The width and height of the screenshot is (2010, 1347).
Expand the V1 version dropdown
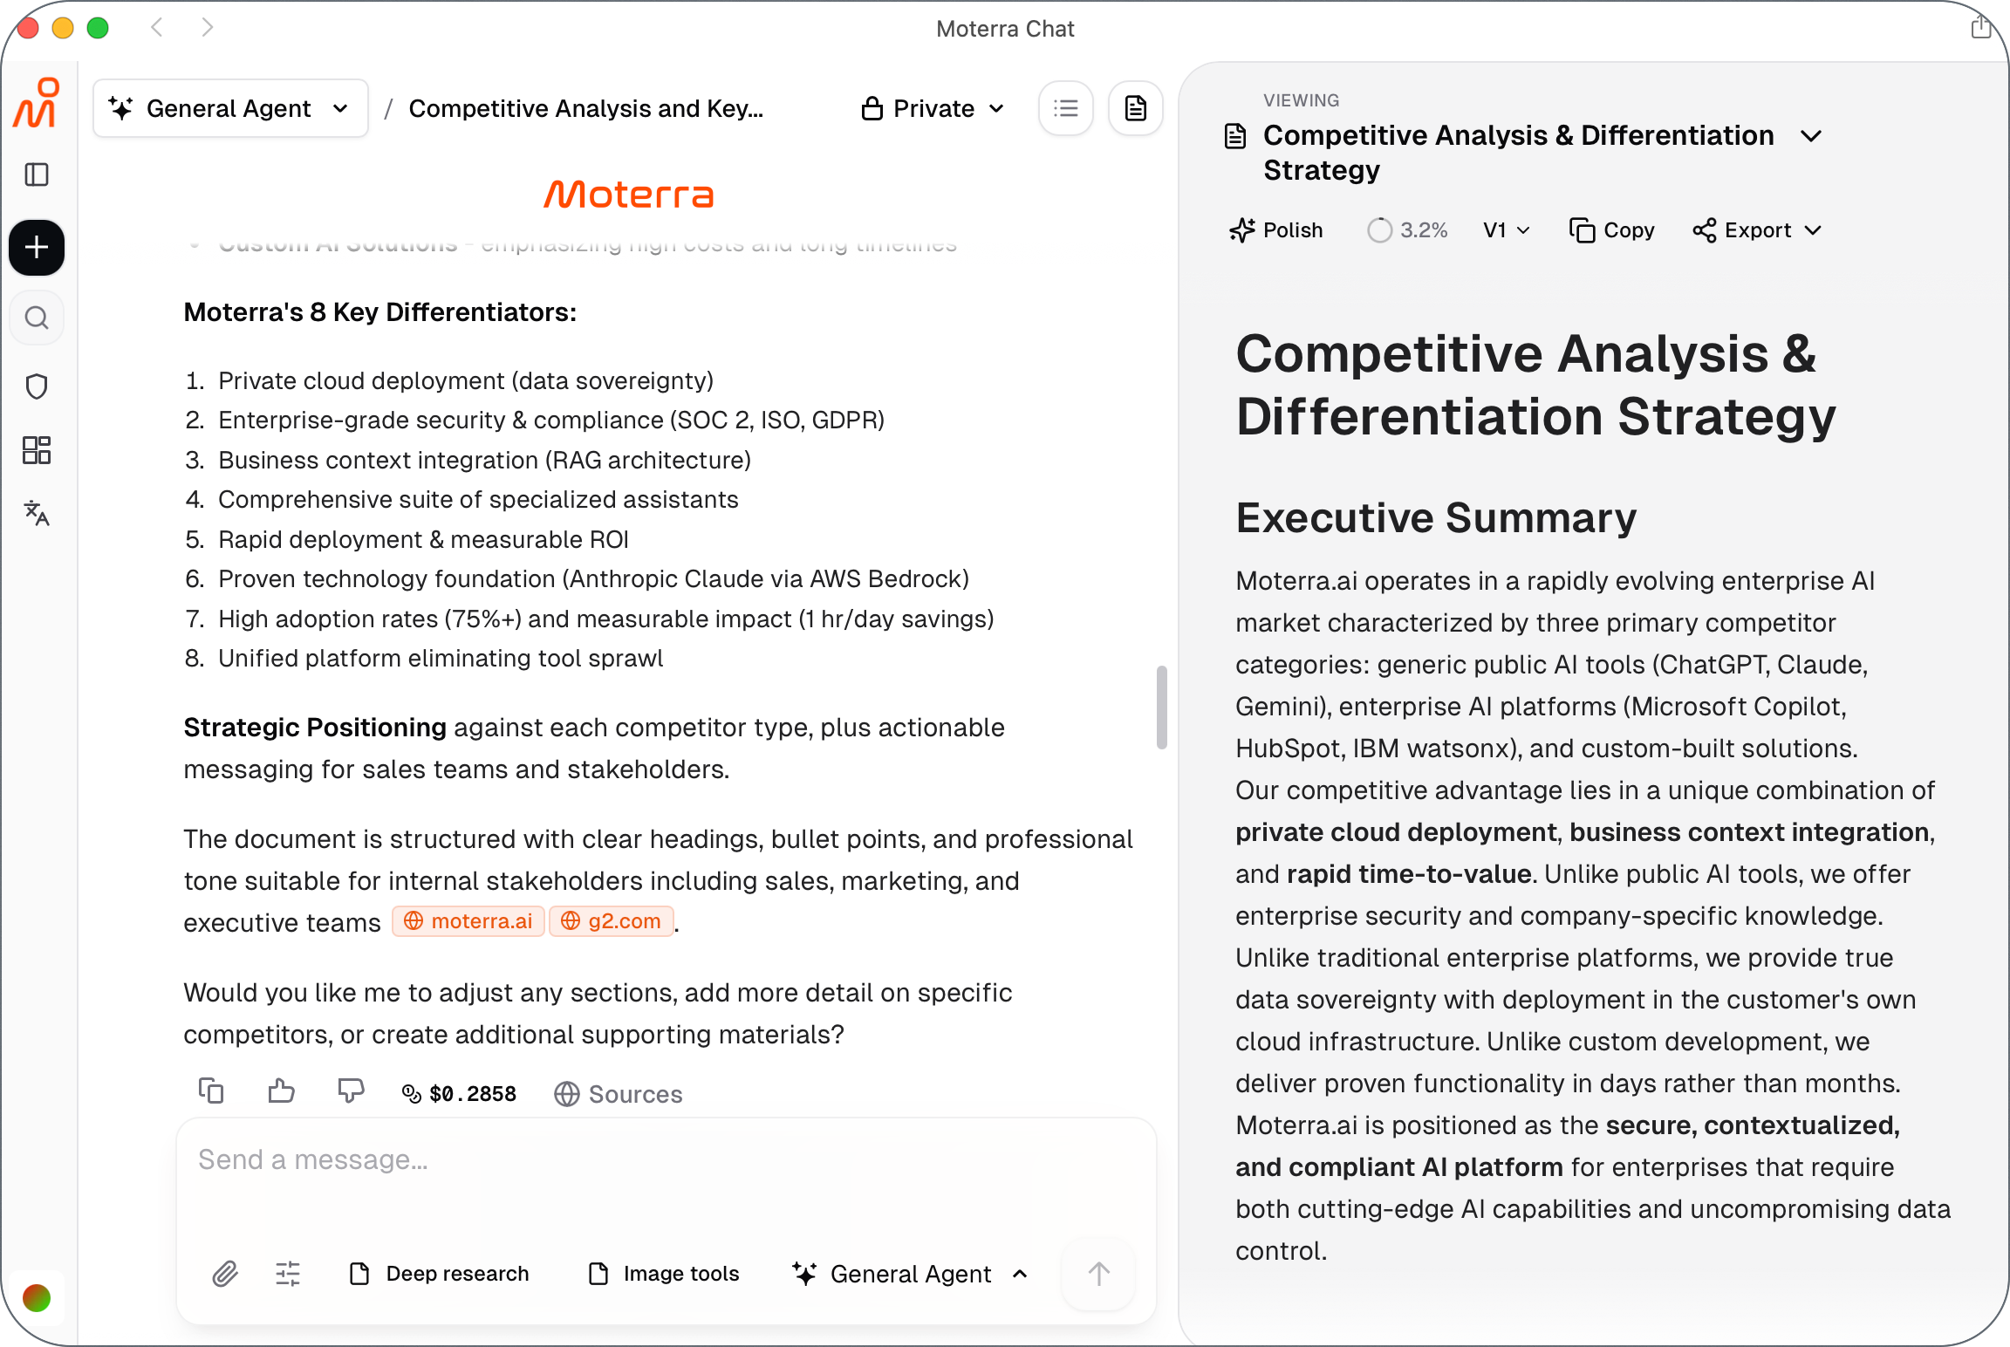click(x=1507, y=230)
